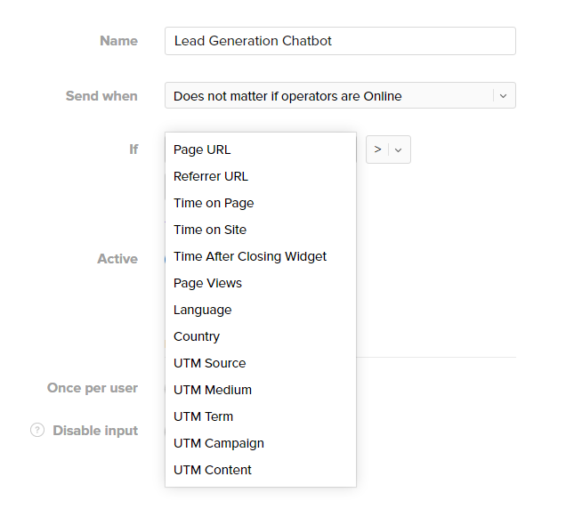Select Time on Page condition

click(x=214, y=203)
